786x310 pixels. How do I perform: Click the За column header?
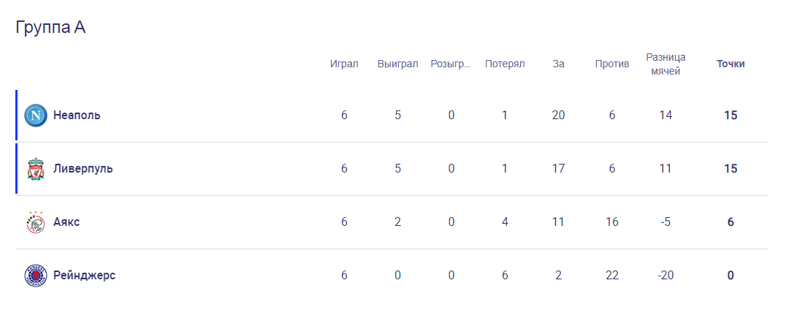click(x=558, y=64)
